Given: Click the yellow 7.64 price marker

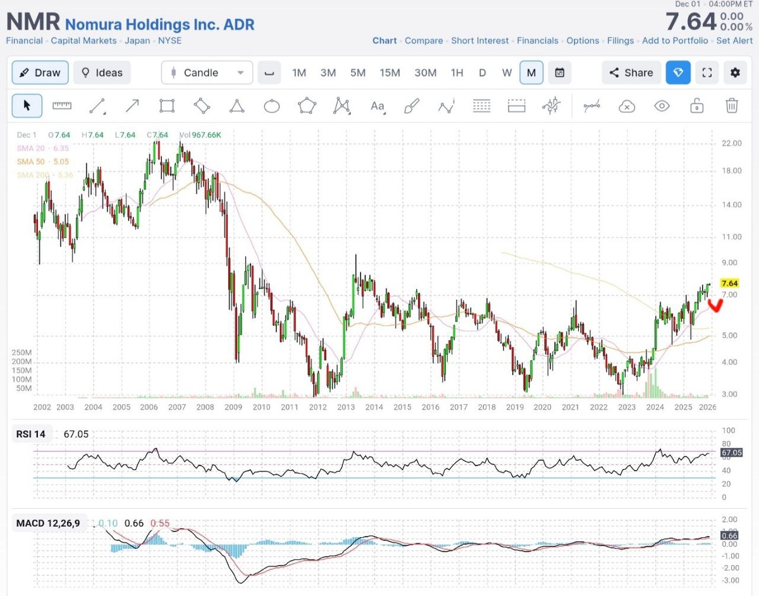Looking at the screenshot, I should click(730, 283).
